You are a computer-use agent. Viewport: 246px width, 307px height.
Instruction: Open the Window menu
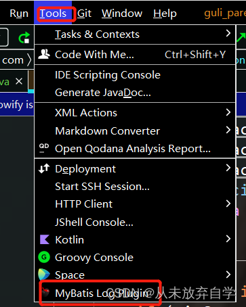point(122,14)
